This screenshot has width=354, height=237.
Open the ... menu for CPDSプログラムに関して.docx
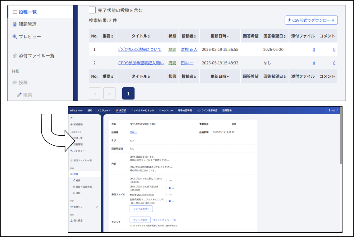170,180
